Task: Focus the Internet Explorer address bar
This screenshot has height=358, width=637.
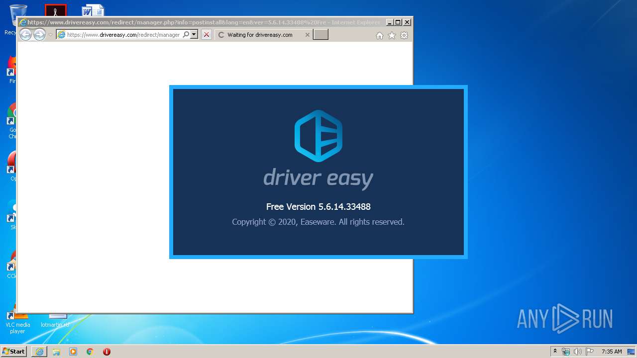Action: [x=123, y=35]
